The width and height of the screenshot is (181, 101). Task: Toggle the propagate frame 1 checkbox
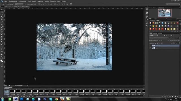coord(169,40)
